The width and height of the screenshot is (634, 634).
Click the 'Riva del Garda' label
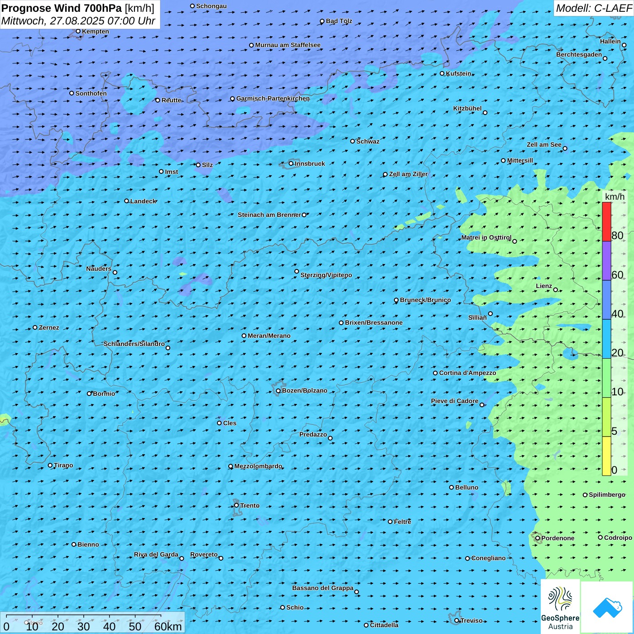[156, 554]
